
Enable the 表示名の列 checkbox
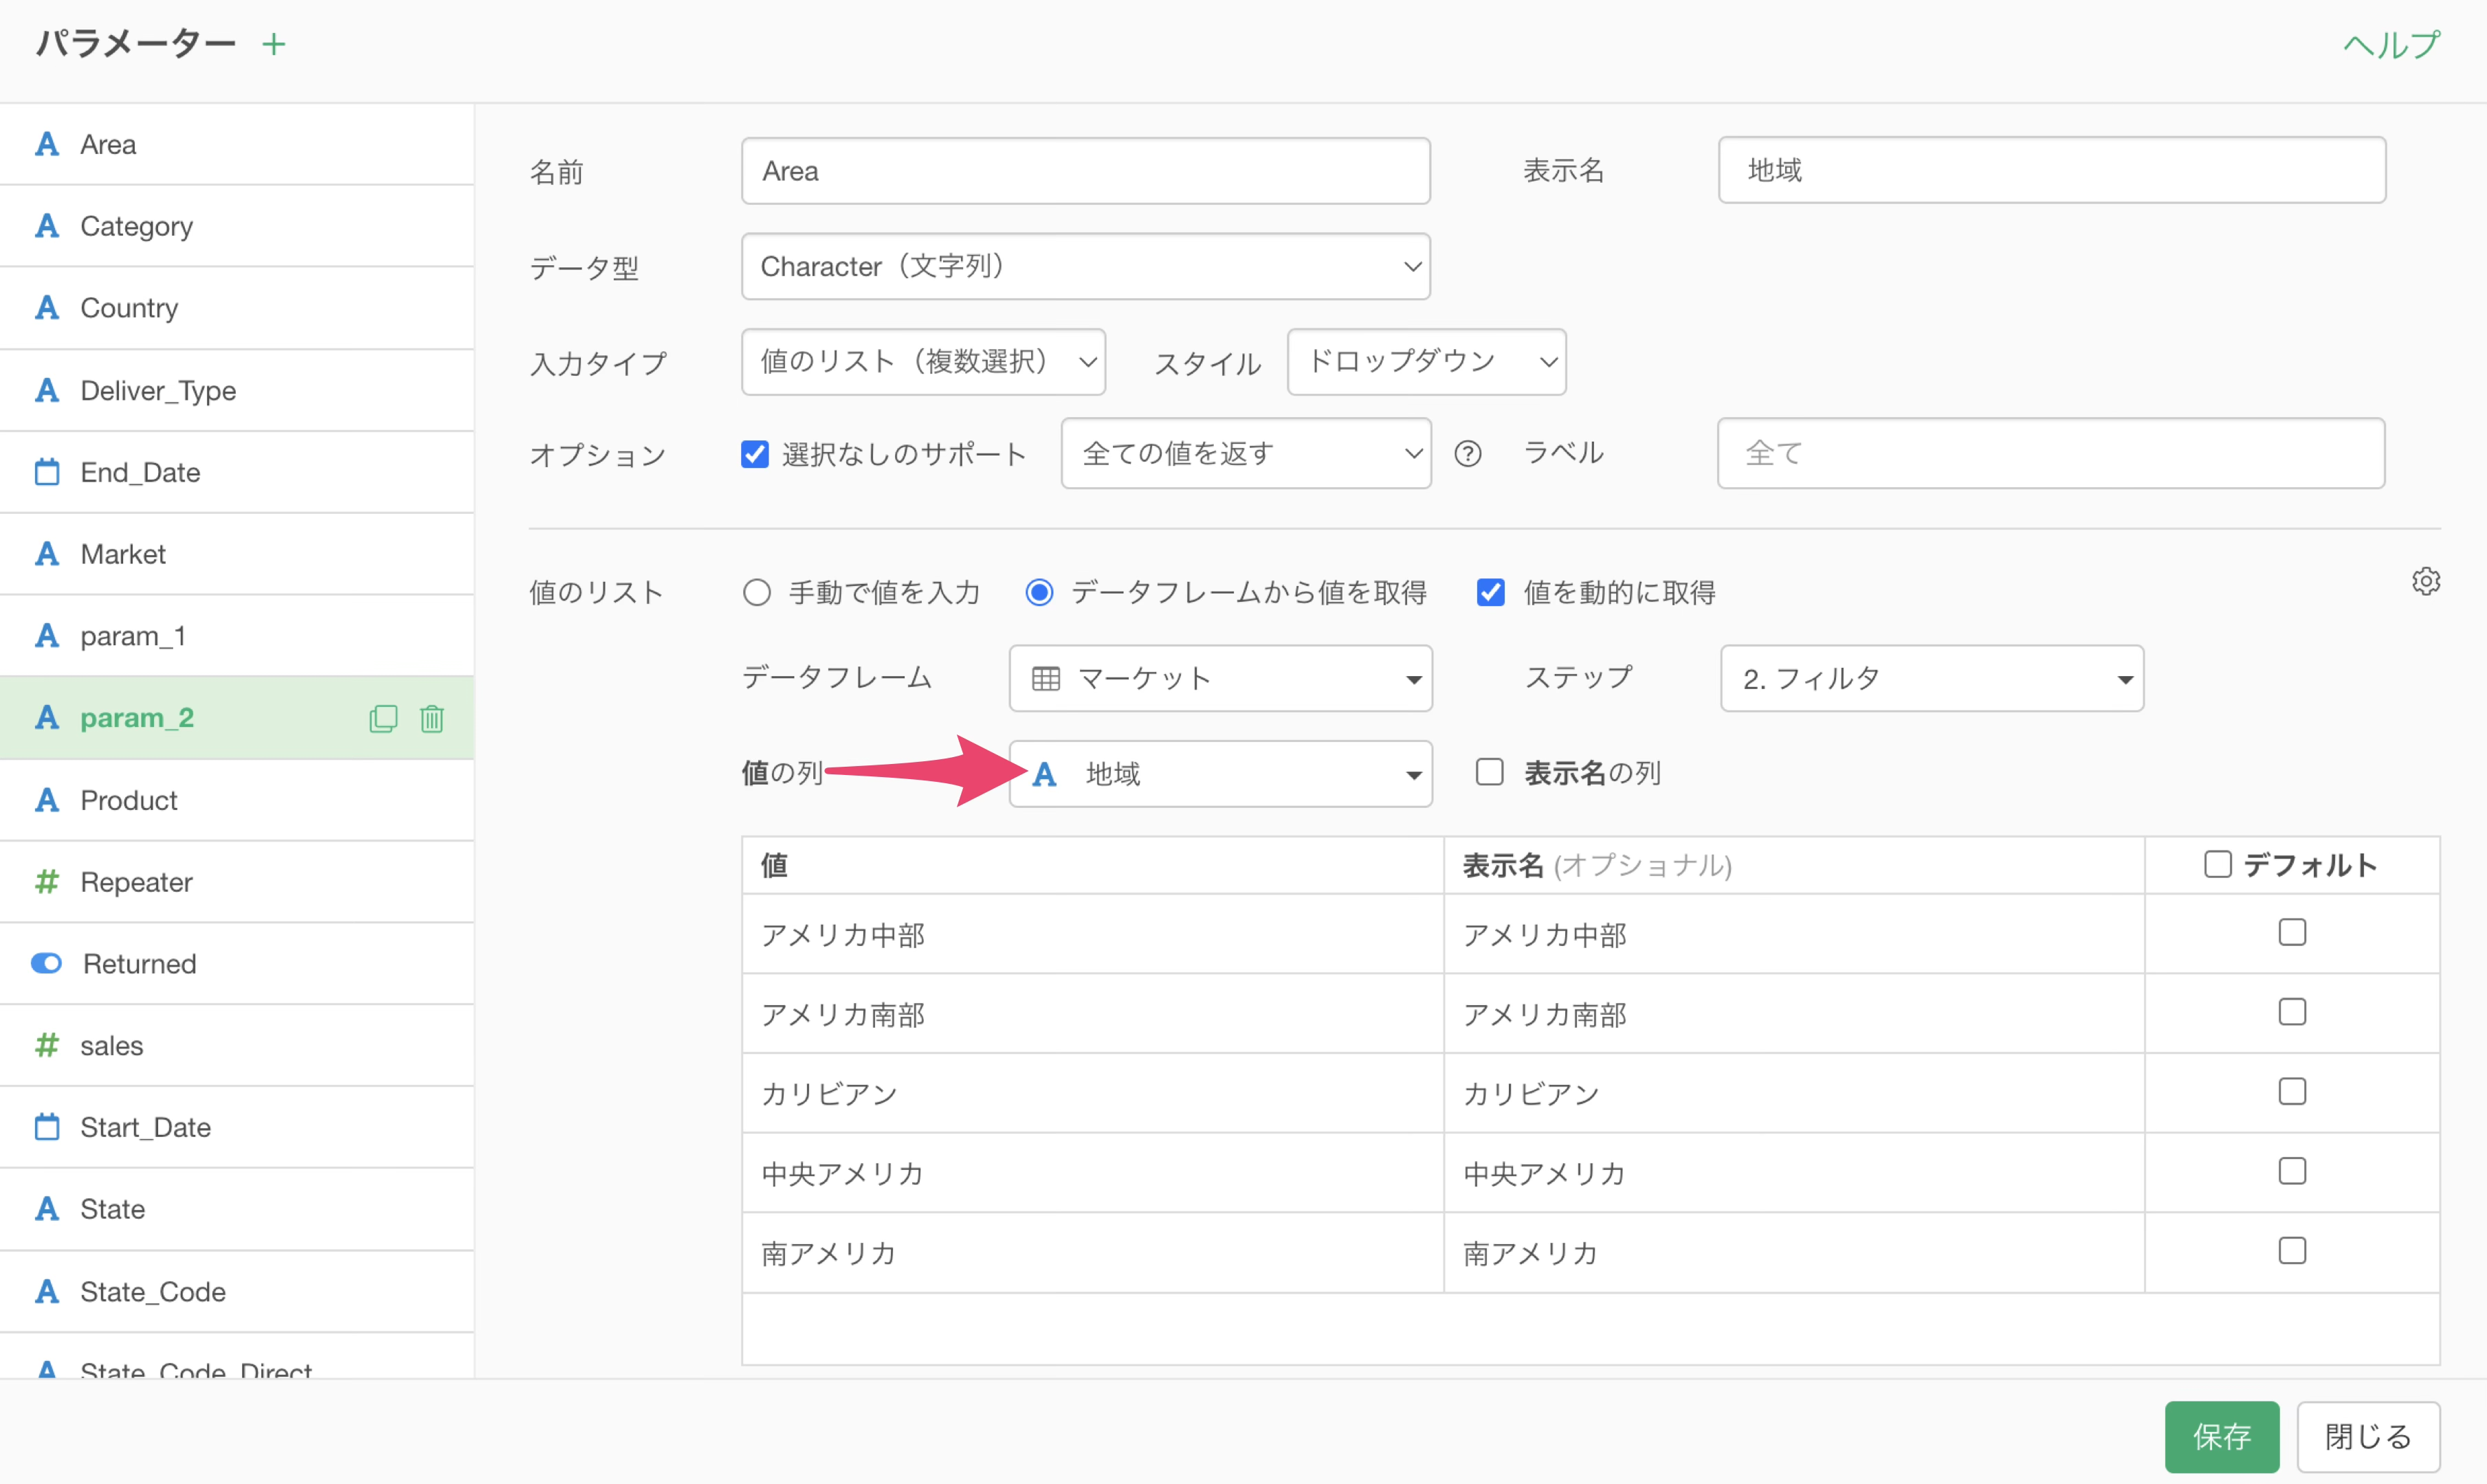pos(1490,772)
